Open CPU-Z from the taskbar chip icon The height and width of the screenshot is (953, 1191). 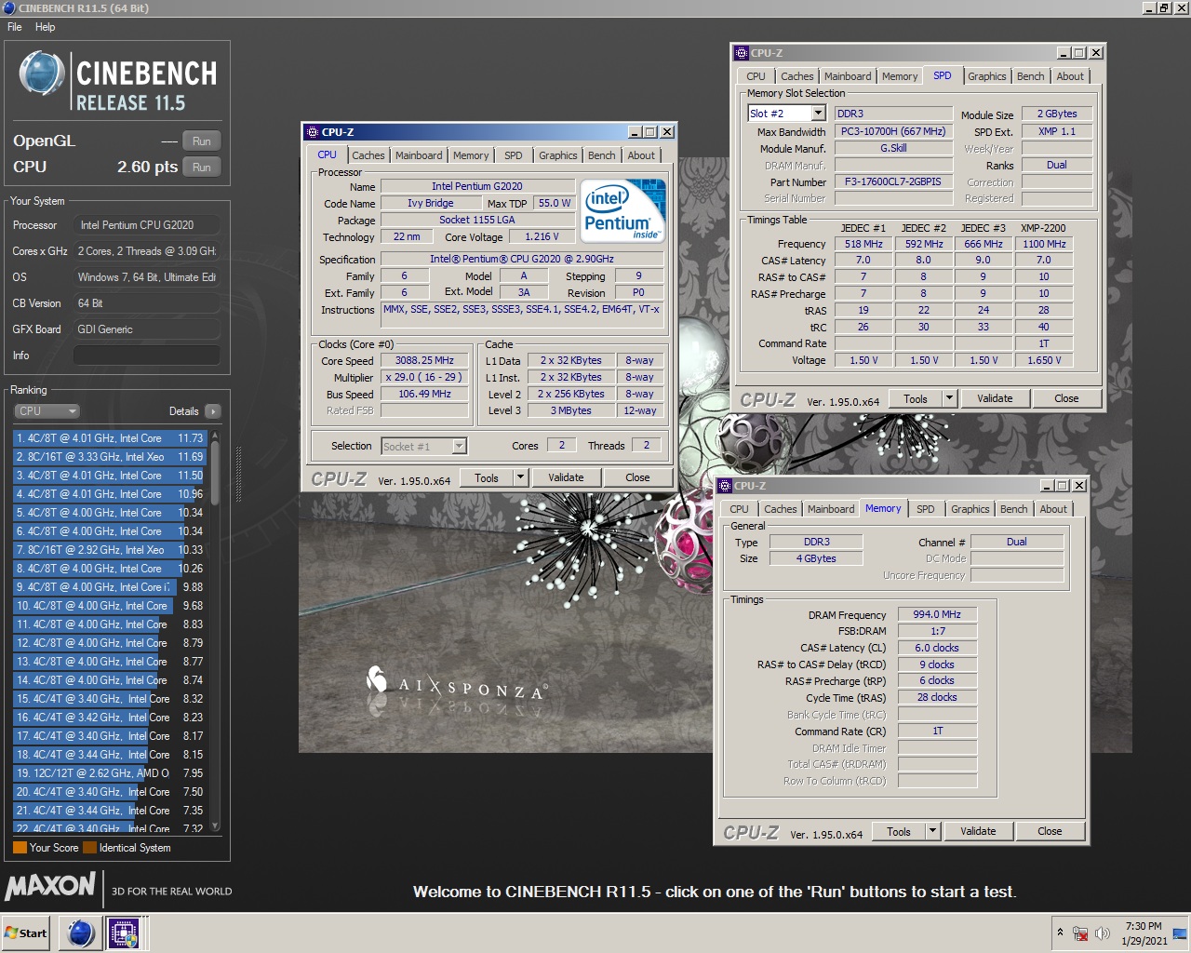[x=124, y=933]
